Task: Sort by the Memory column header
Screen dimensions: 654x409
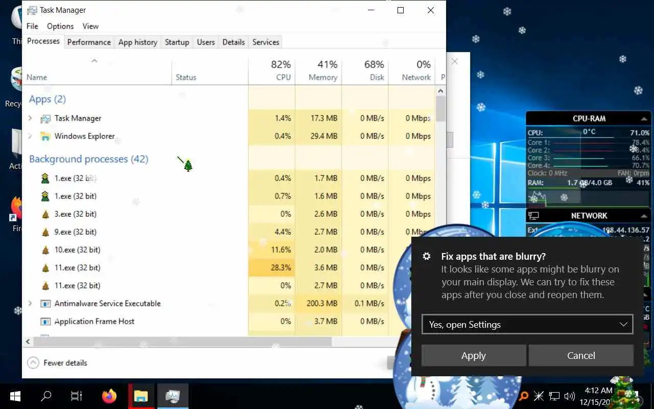Action: point(318,71)
